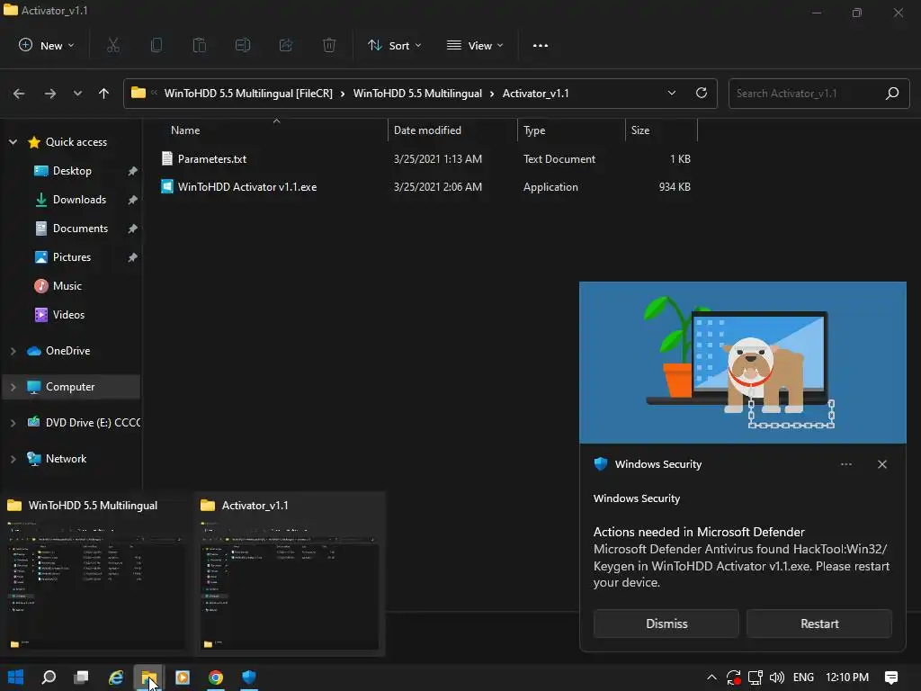Launch Google Chrome from taskbar
The image size is (921, 691).
(x=216, y=677)
